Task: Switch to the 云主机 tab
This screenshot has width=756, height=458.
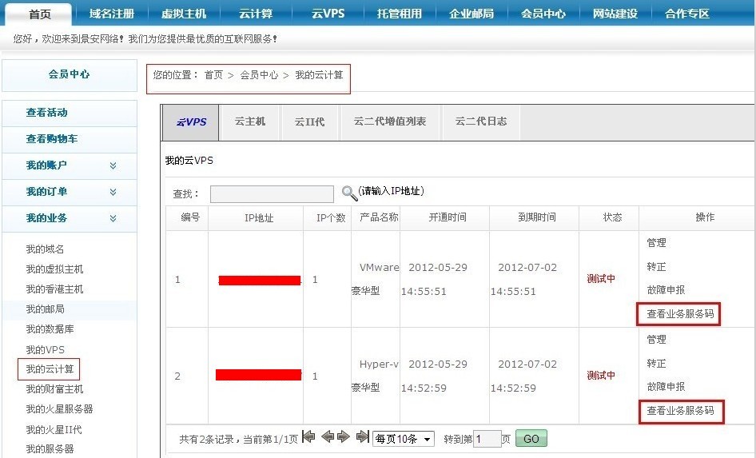Action: point(250,121)
